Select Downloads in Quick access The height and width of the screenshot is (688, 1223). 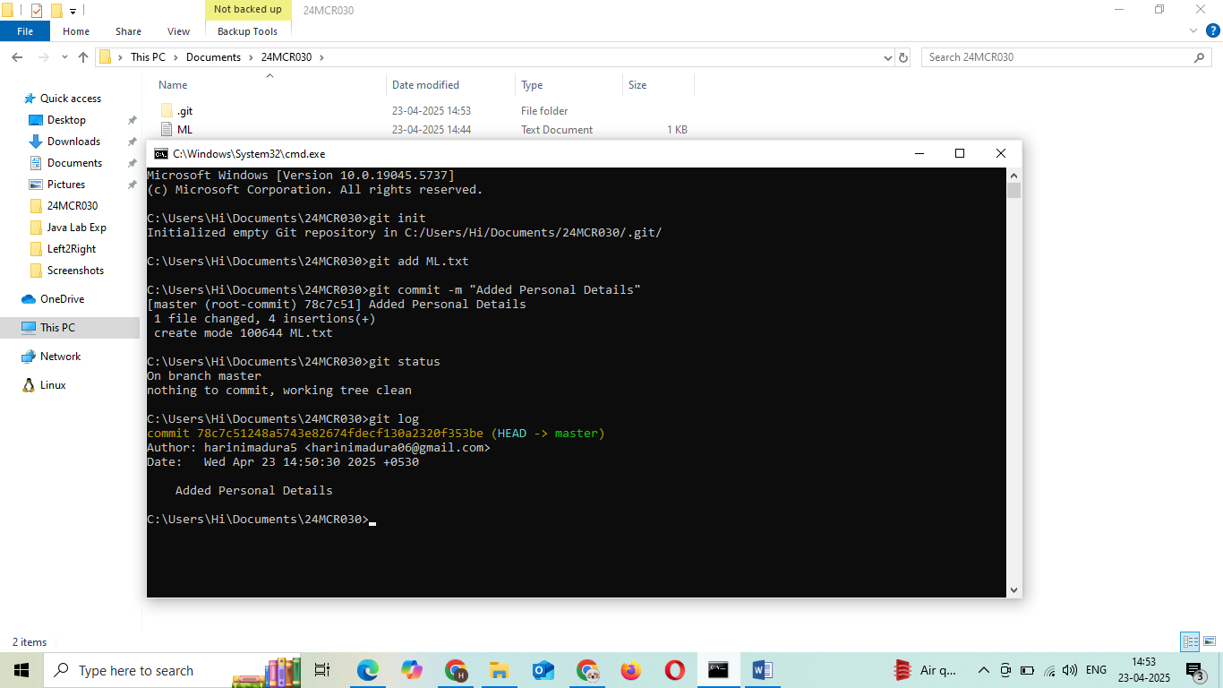click(73, 142)
